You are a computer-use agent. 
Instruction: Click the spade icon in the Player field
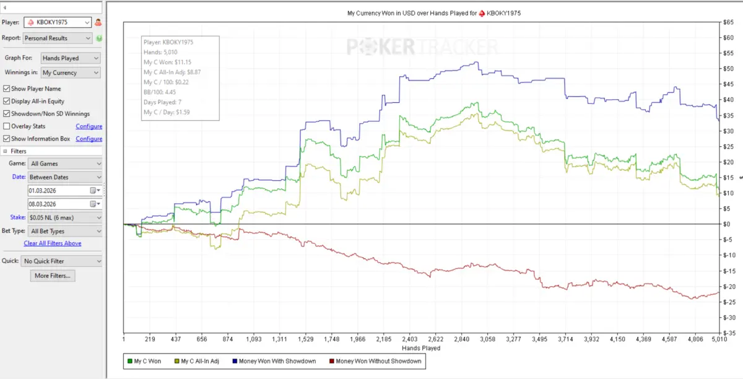[x=30, y=22]
